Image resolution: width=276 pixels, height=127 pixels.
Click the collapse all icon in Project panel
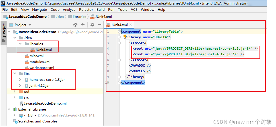pyautogui.click(x=83, y=25)
